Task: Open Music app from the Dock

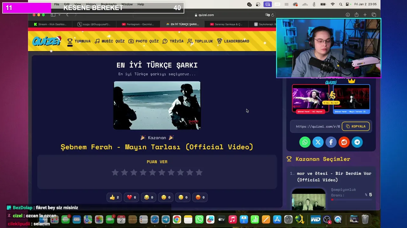Action: pos(233,219)
